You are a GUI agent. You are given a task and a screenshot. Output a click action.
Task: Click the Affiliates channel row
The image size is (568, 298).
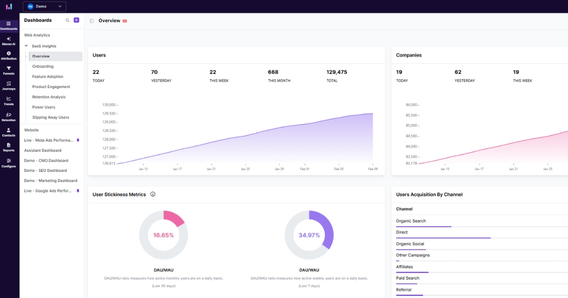(x=482, y=268)
